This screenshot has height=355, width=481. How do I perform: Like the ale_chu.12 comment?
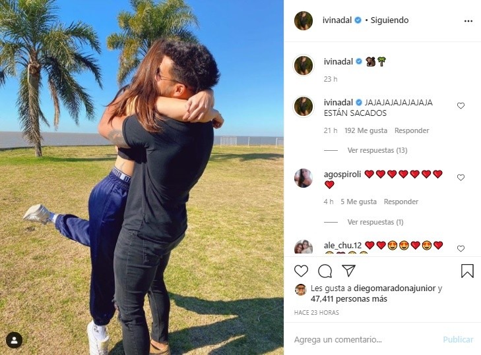[x=461, y=248]
